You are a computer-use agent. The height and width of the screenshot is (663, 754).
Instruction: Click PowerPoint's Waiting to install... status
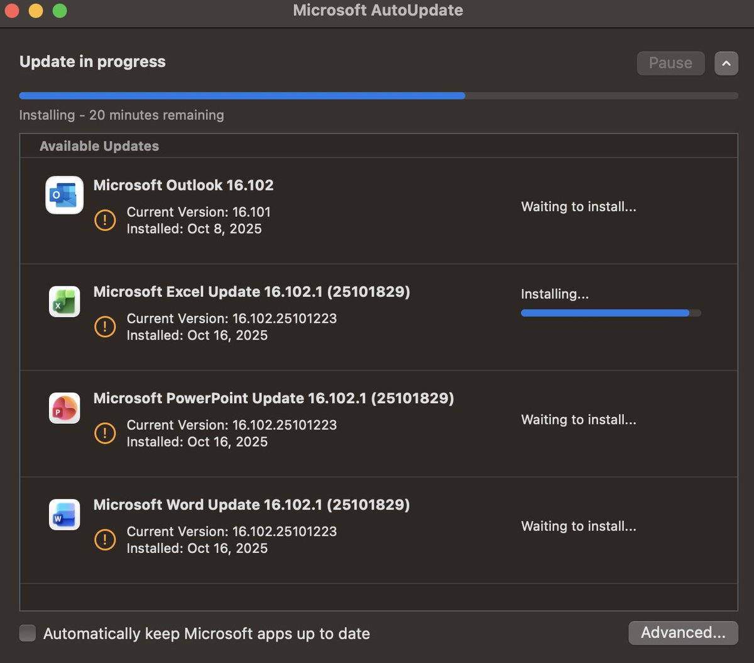[x=579, y=420]
